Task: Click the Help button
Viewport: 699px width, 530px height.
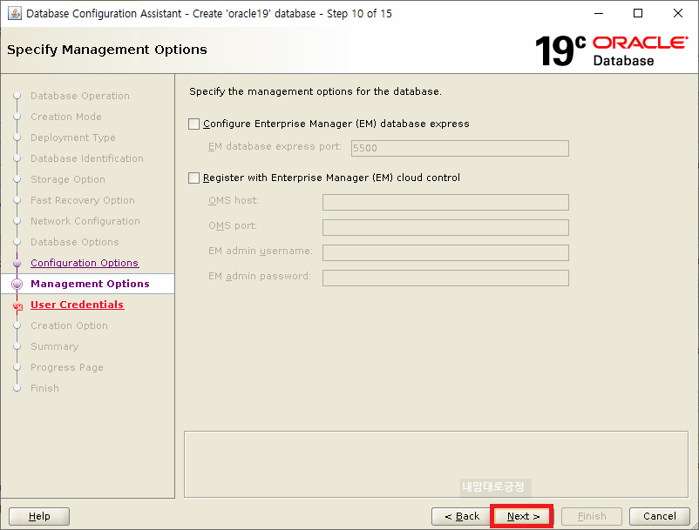Action: coord(39,516)
